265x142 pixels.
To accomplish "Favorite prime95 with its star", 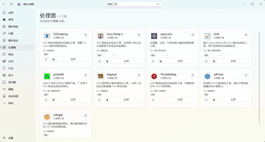I will click(85, 75).
